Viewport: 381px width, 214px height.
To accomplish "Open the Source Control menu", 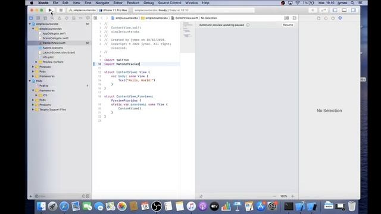I will click(x=170, y=3).
